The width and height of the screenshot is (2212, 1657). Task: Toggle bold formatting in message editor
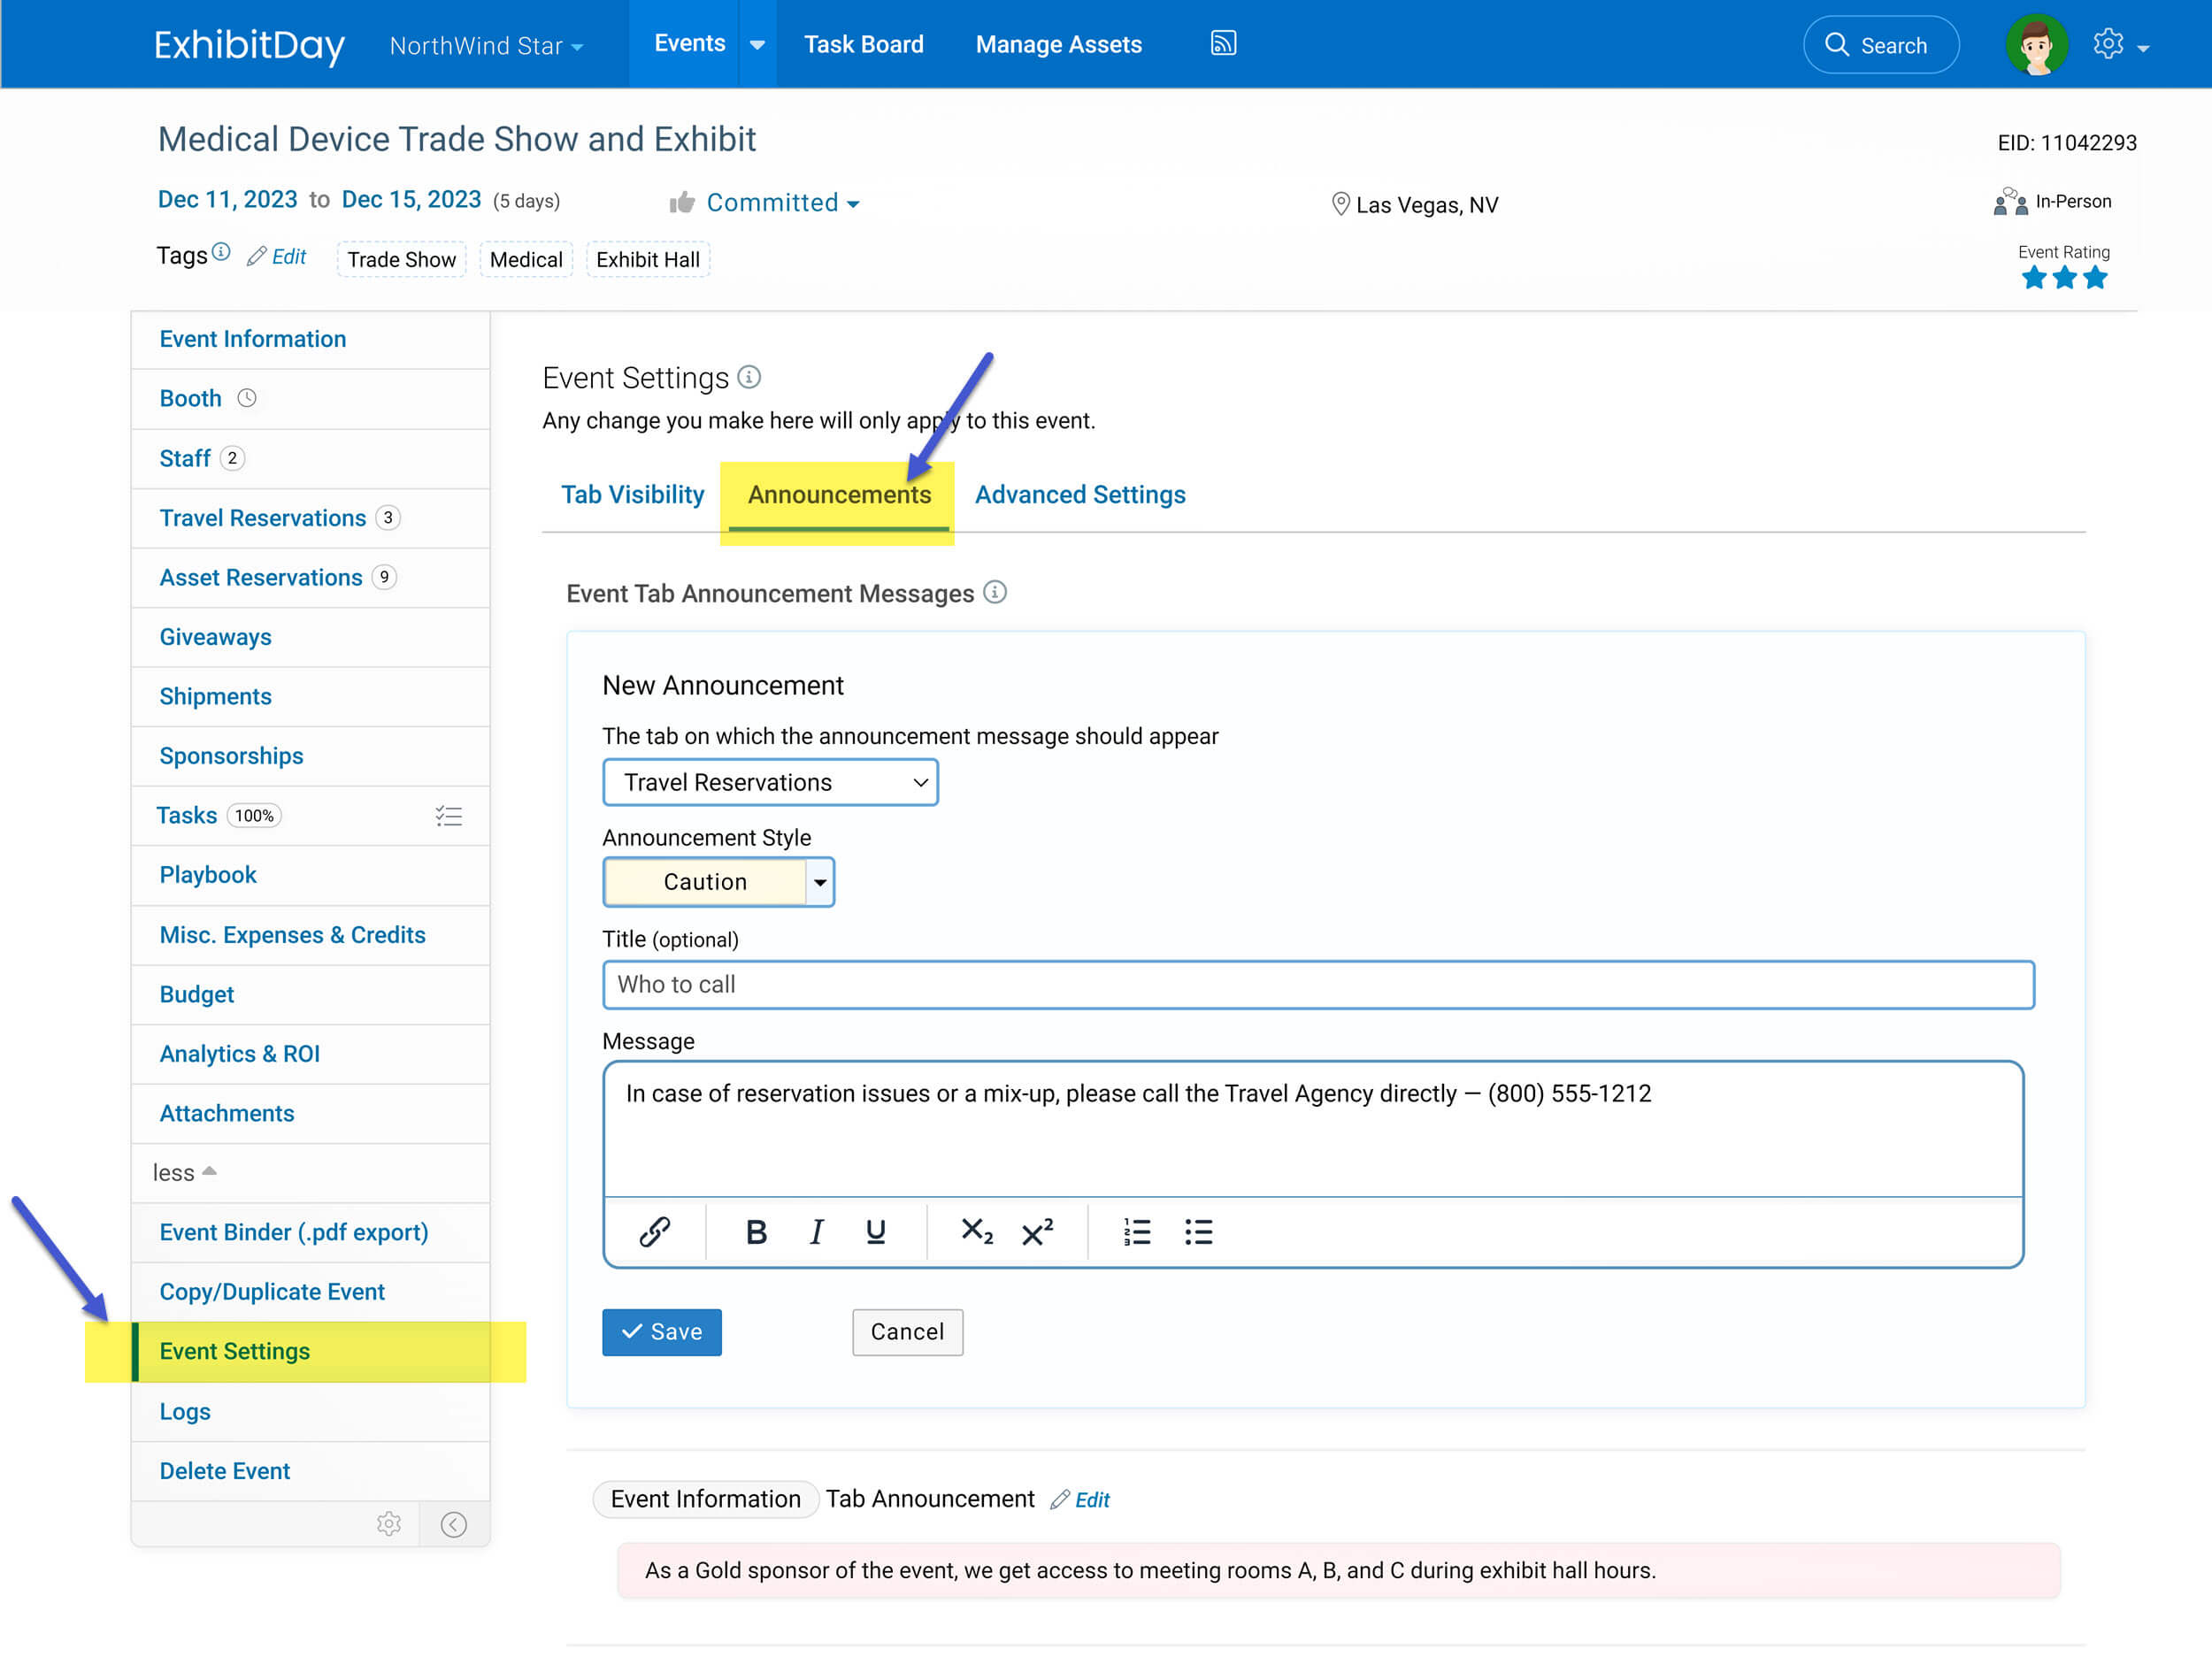tap(756, 1231)
